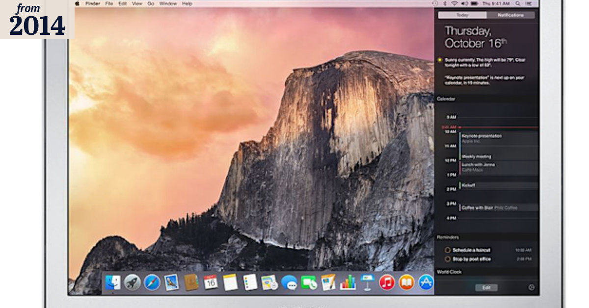This screenshot has height=308, width=589.
Task: Open the Wi-Fi status menu
Action: tap(454, 3)
